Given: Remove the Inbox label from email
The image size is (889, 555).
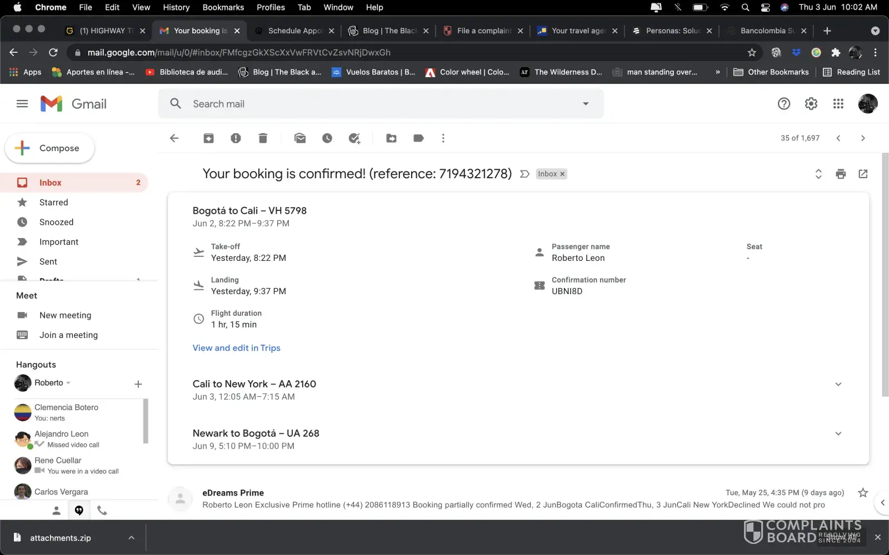Looking at the screenshot, I should click(x=562, y=174).
